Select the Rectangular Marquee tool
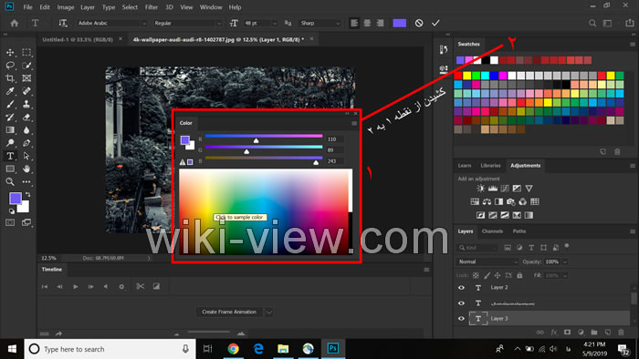 [x=26, y=53]
